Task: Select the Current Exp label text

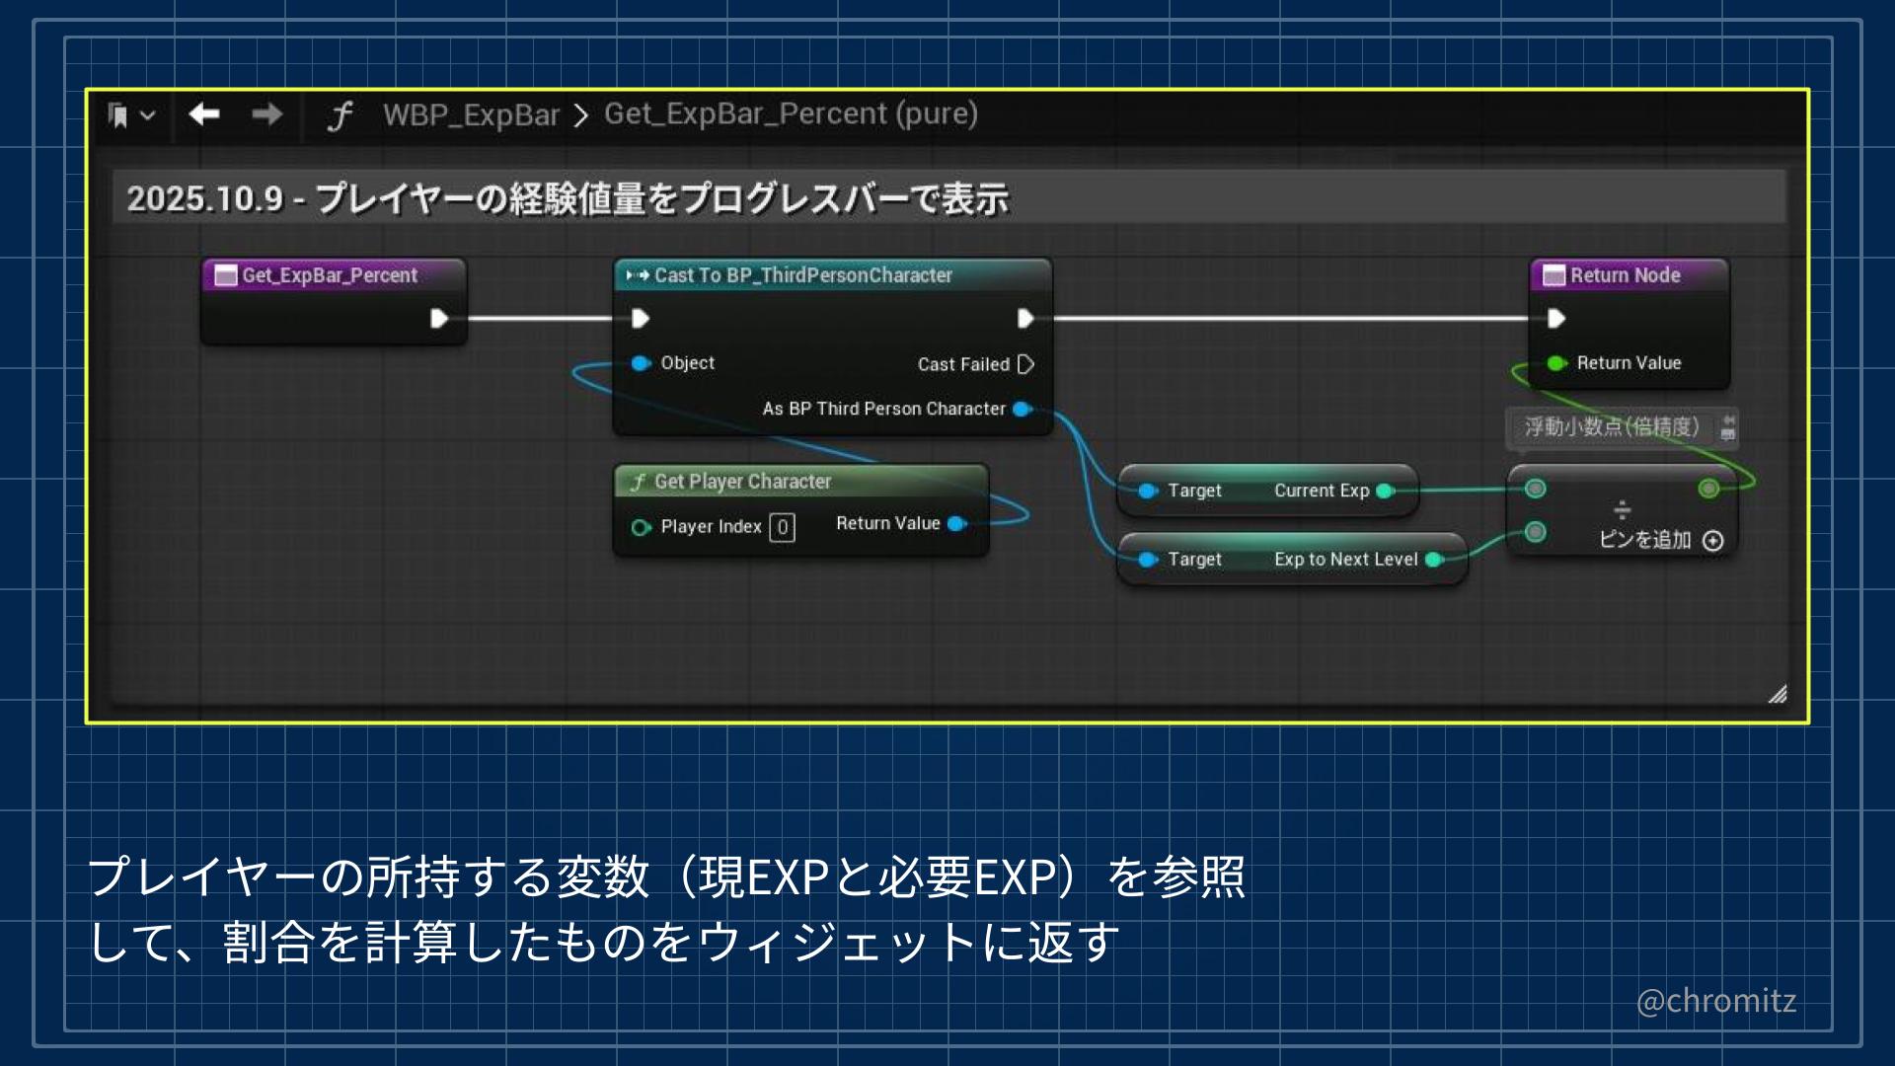Action: coord(1322,491)
